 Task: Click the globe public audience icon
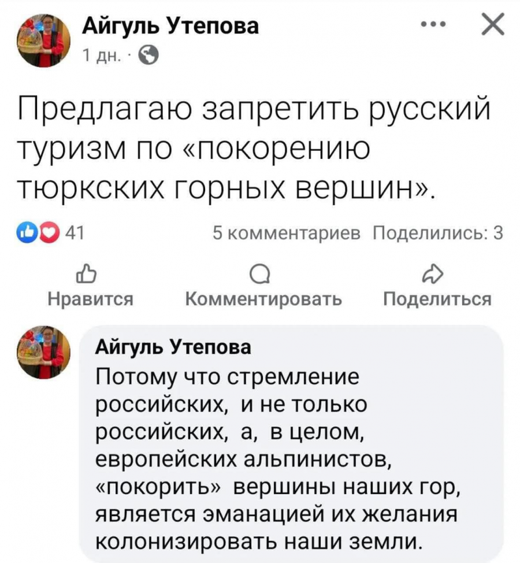pos(147,56)
